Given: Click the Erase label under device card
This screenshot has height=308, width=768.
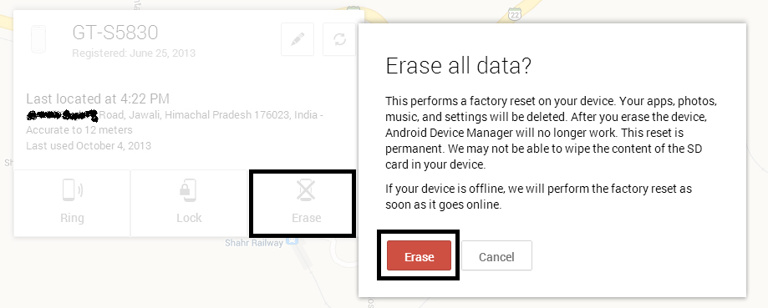Looking at the screenshot, I should [x=306, y=218].
